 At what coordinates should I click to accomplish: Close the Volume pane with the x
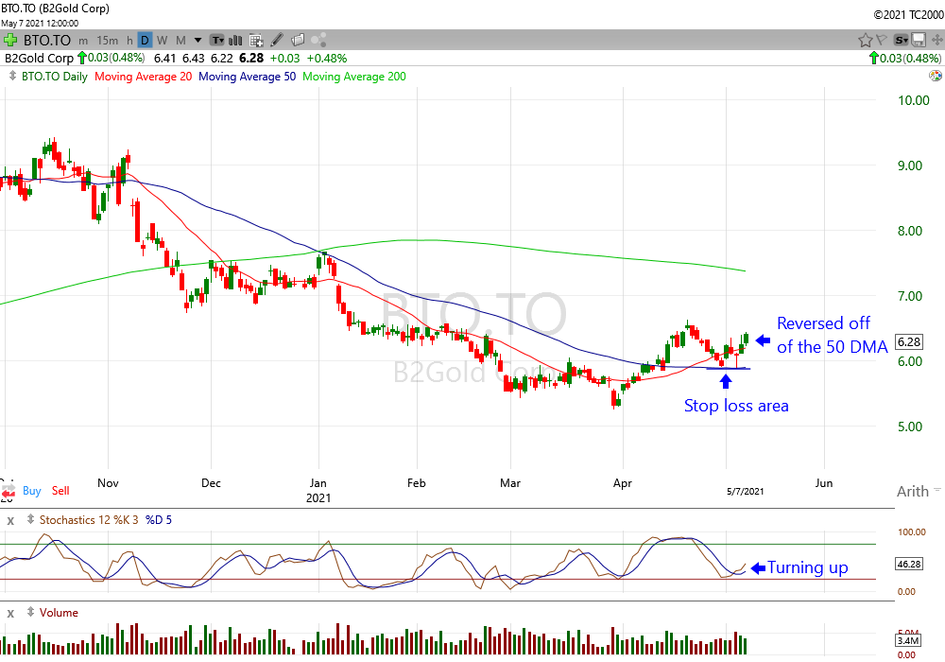click(x=10, y=613)
